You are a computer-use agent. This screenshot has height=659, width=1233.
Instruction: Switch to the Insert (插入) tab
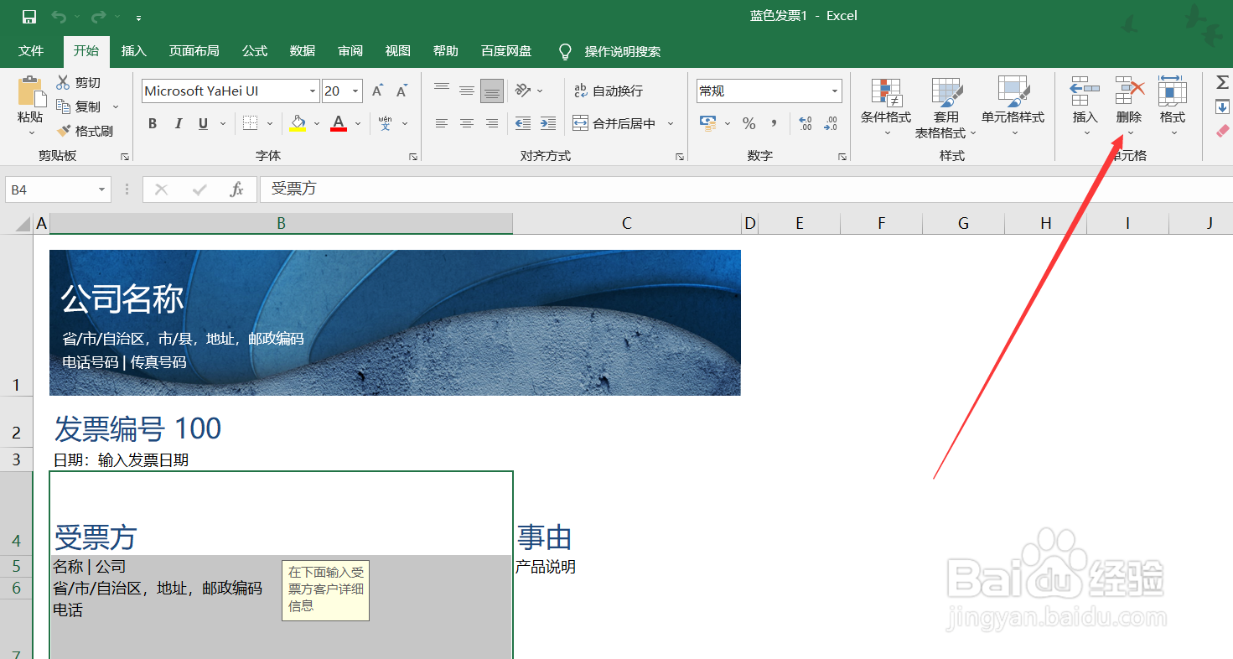133,51
